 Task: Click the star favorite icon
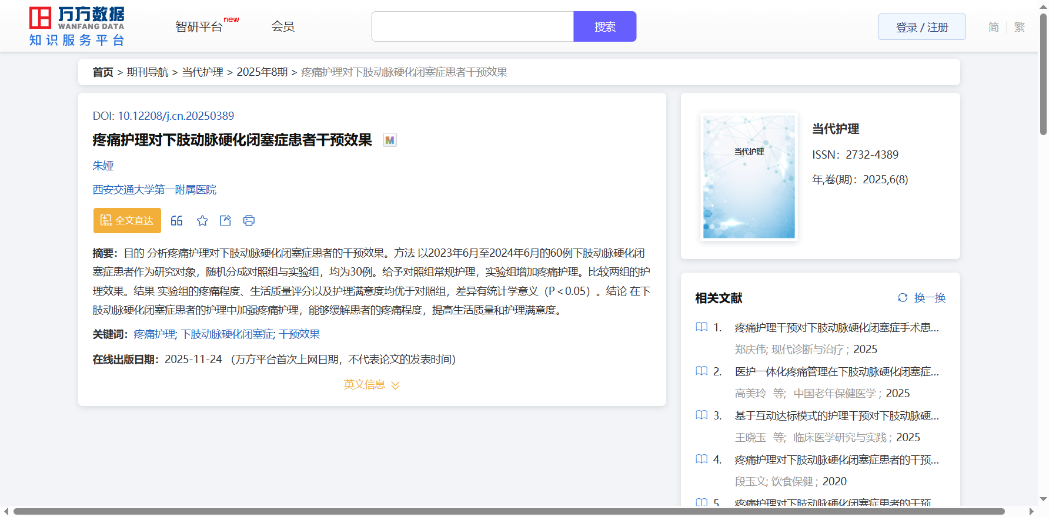[202, 221]
